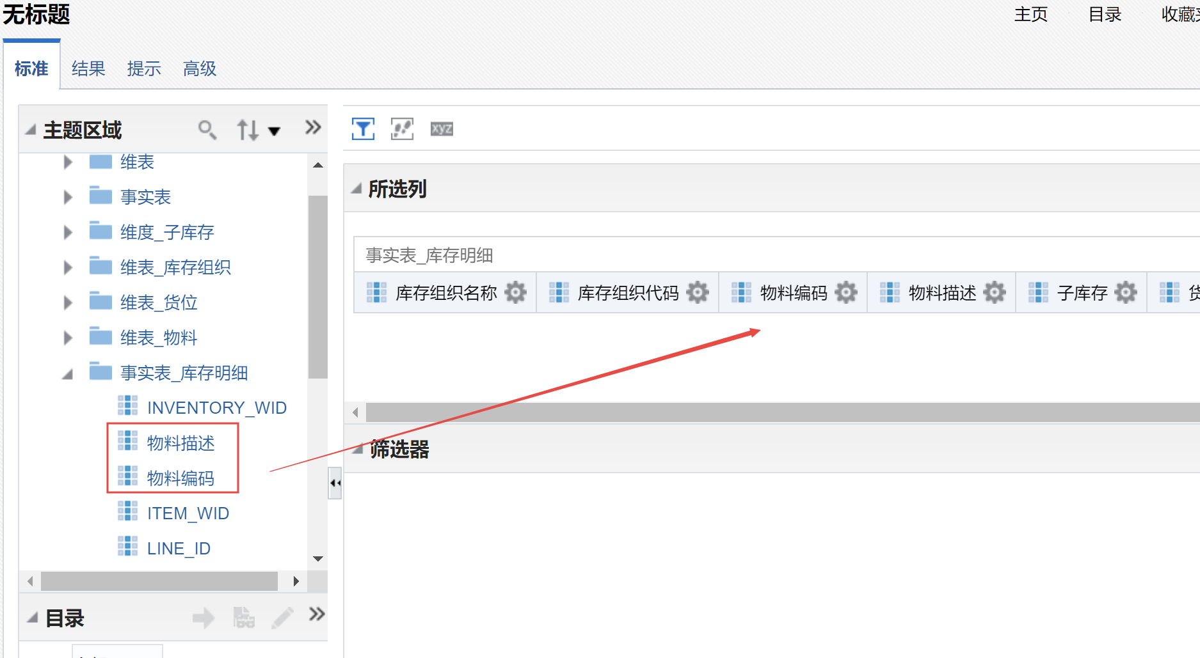1200x658 pixels.
Task: Select the INVENTORY_WID column in tree
Action: pyautogui.click(x=216, y=408)
